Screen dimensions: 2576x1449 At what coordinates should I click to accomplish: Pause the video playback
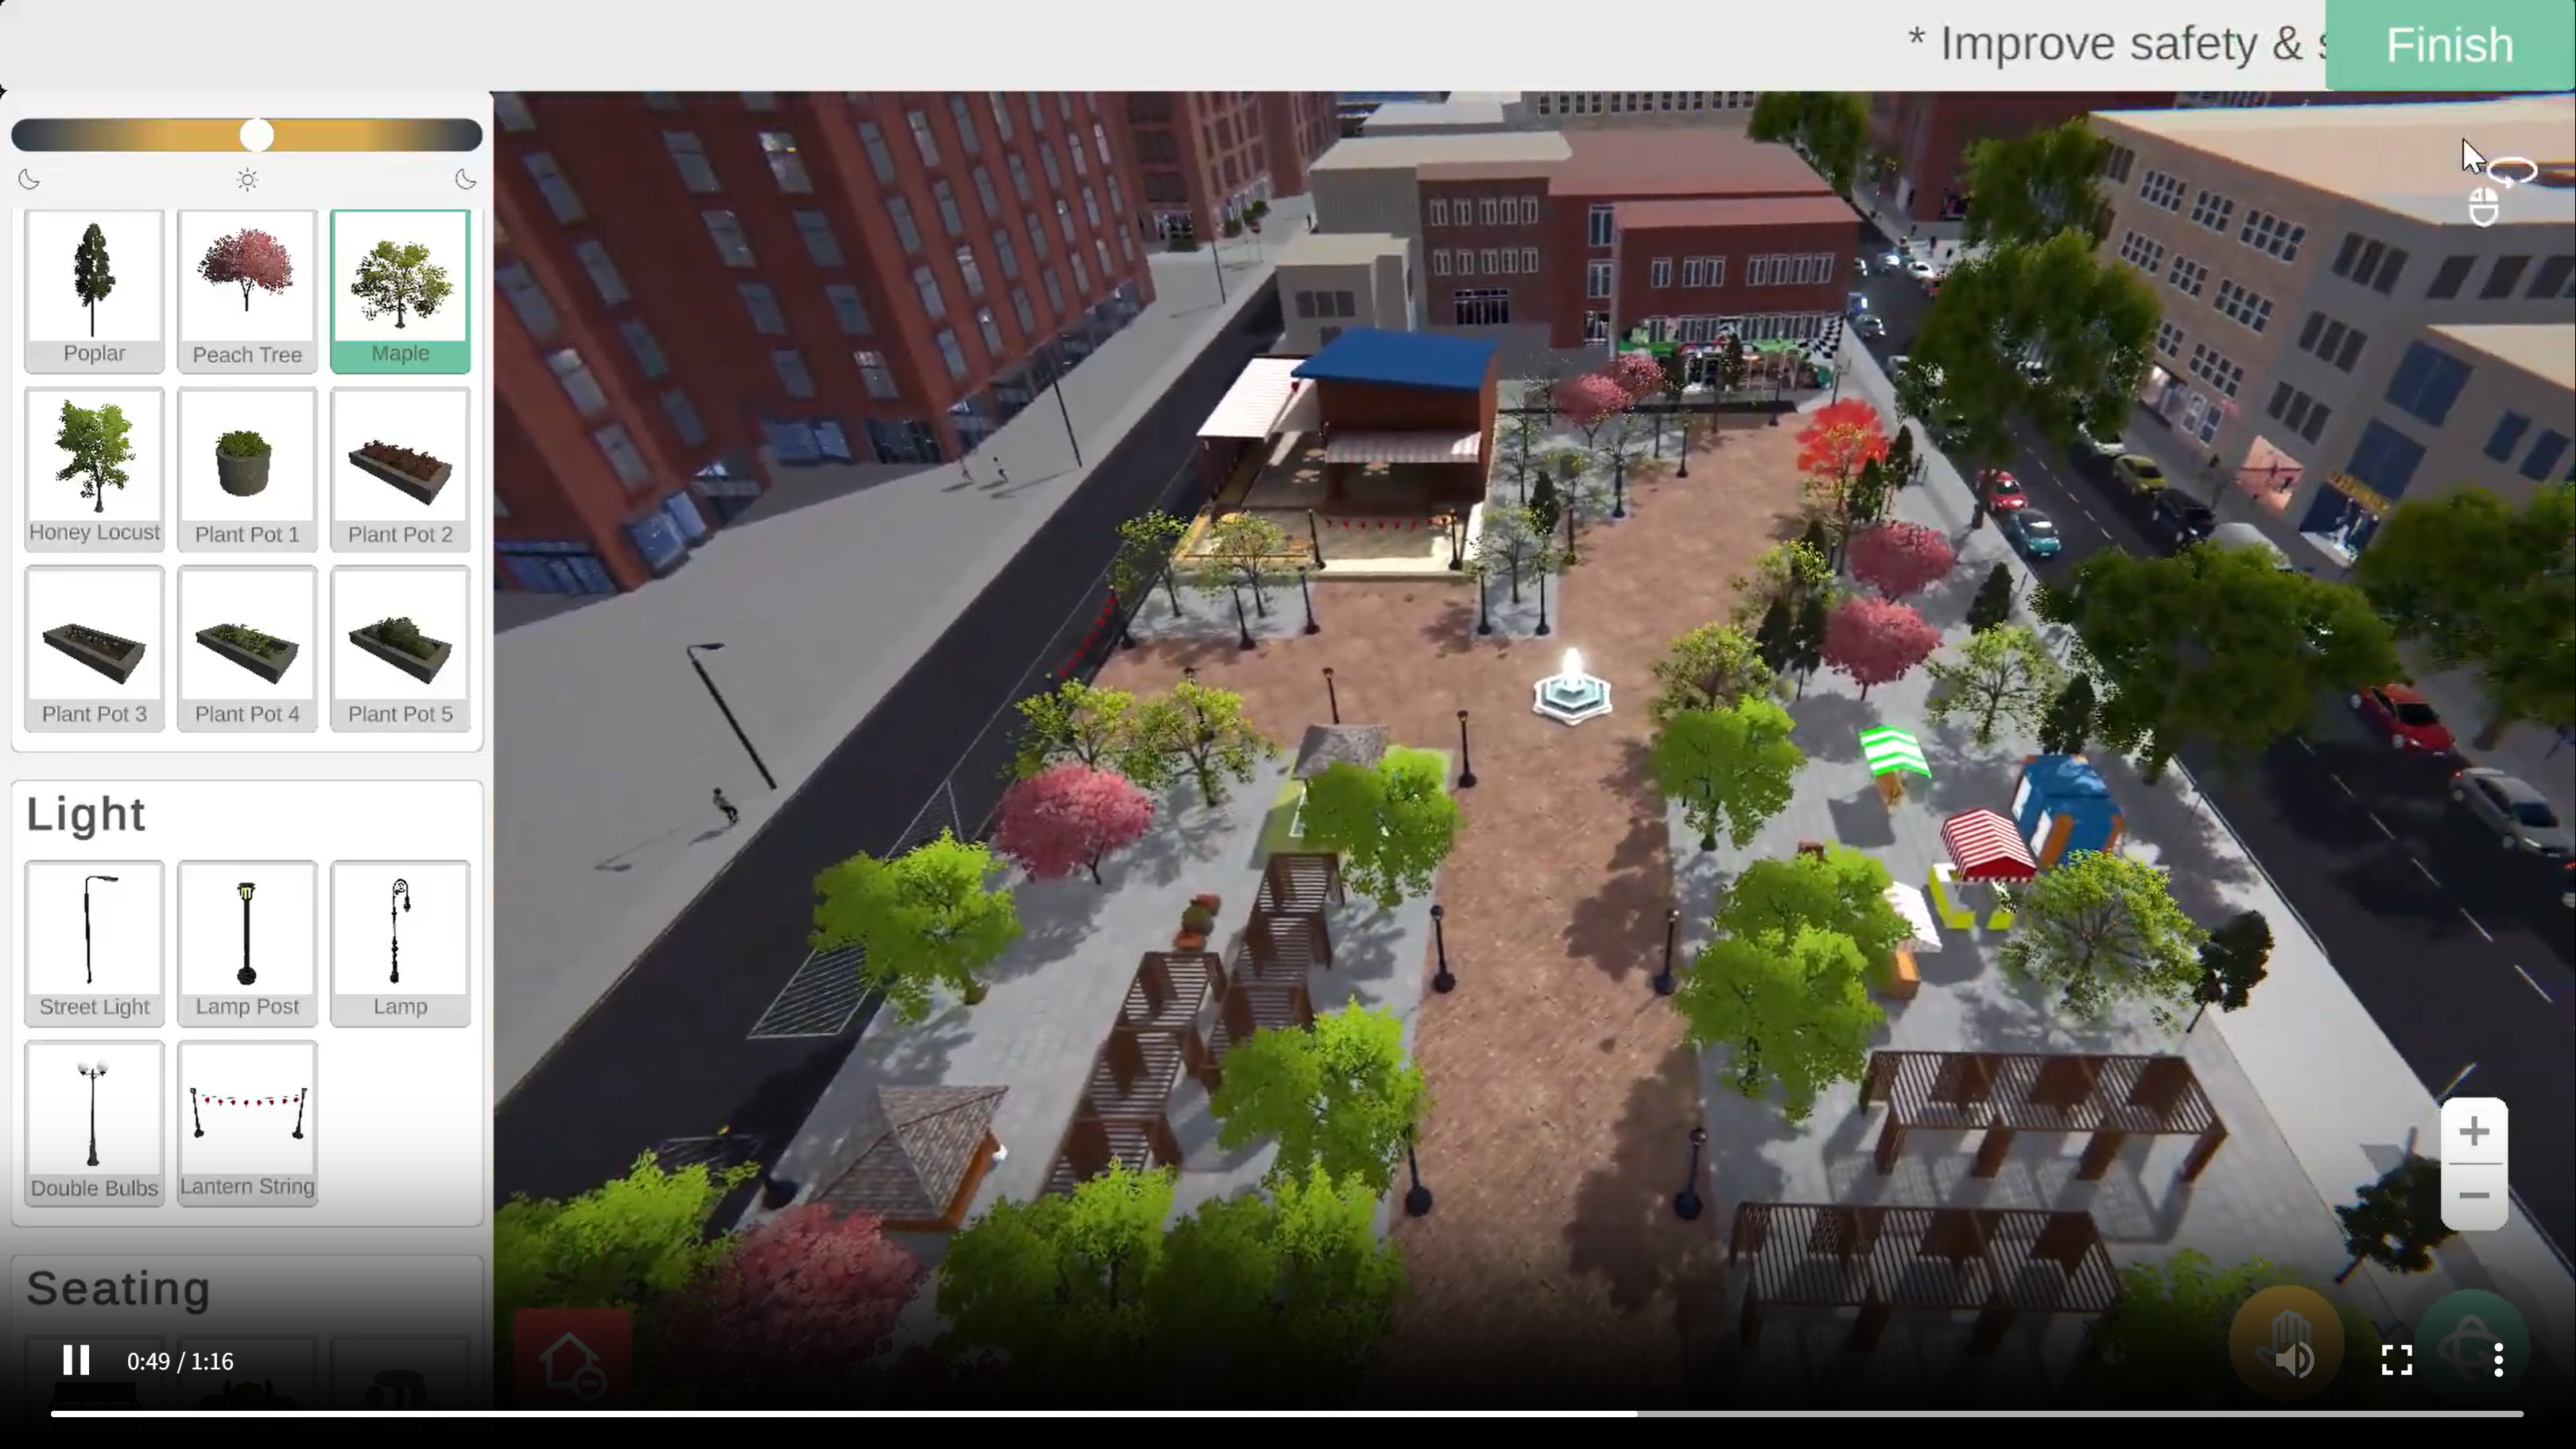76,1360
